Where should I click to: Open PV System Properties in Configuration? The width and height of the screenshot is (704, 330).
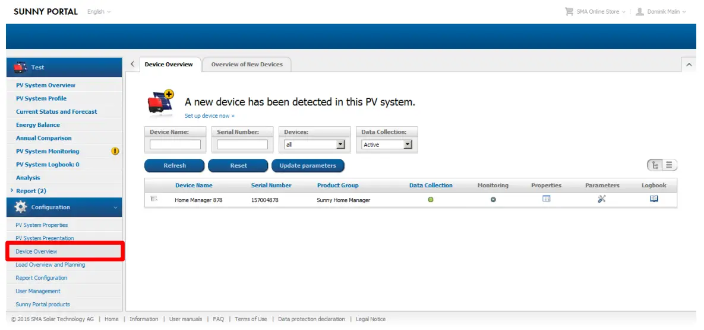tap(42, 225)
